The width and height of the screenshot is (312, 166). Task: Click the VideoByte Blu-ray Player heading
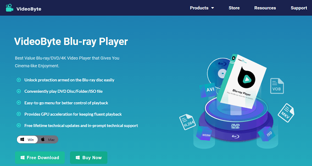71,41
